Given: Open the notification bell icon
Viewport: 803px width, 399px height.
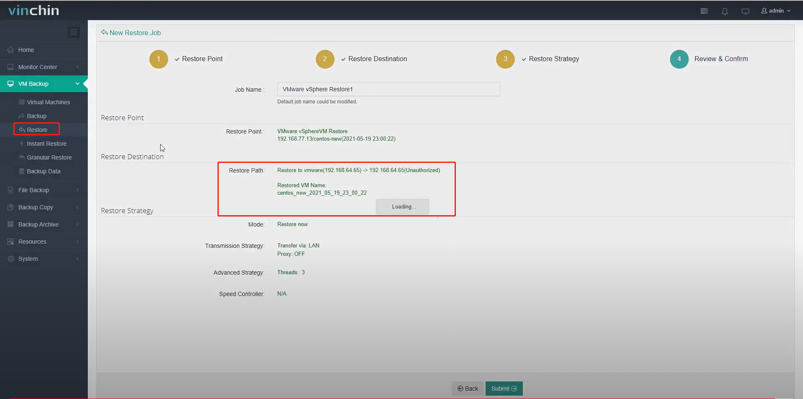Looking at the screenshot, I should [725, 11].
